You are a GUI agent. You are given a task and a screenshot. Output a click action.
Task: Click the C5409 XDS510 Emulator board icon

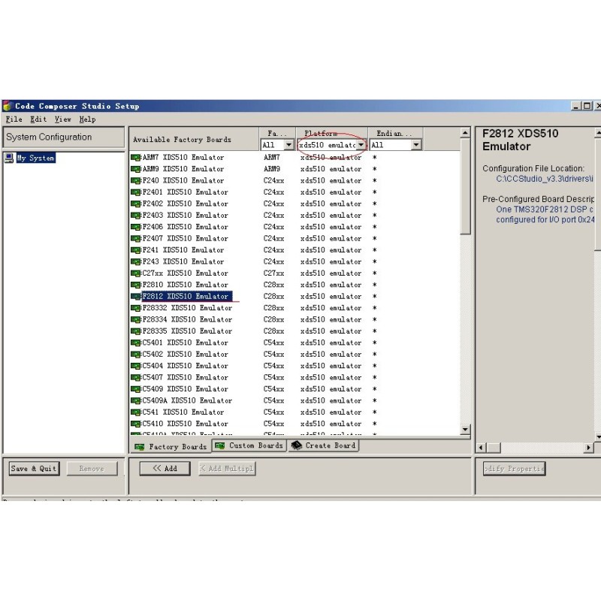click(x=136, y=389)
